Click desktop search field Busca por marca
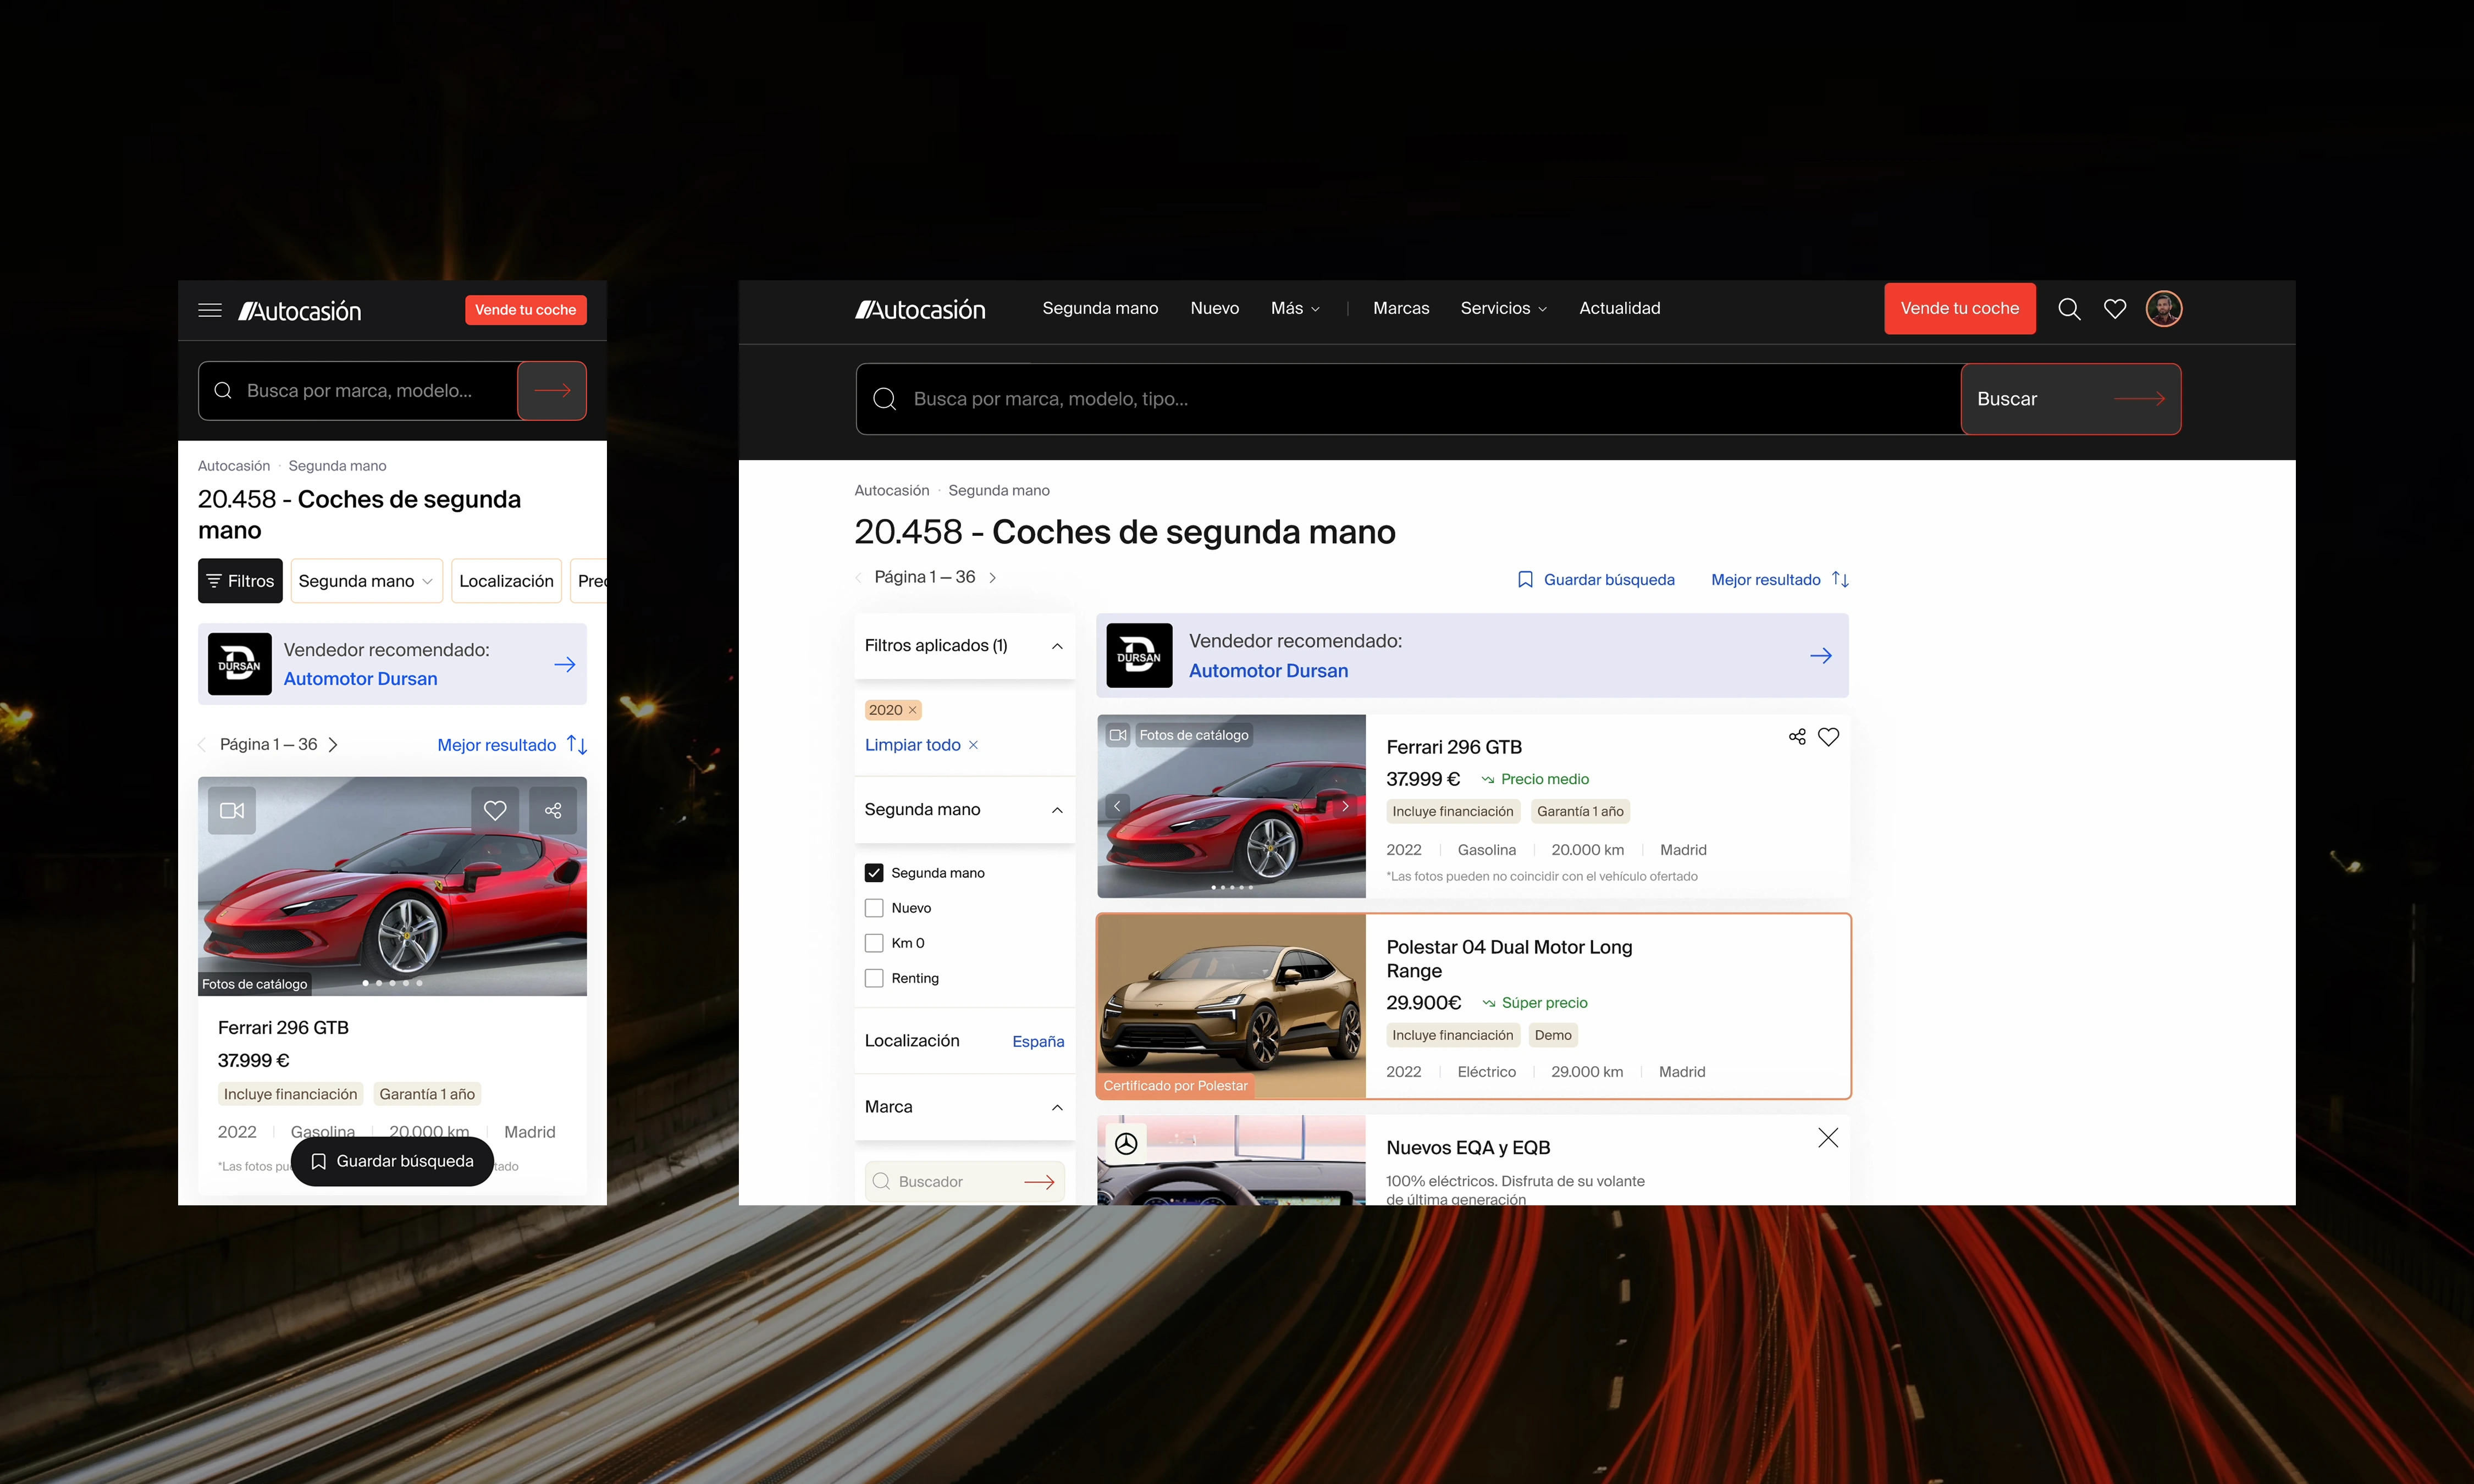The height and width of the screenshot is (1484, 2474). (x=1400, y=399)
